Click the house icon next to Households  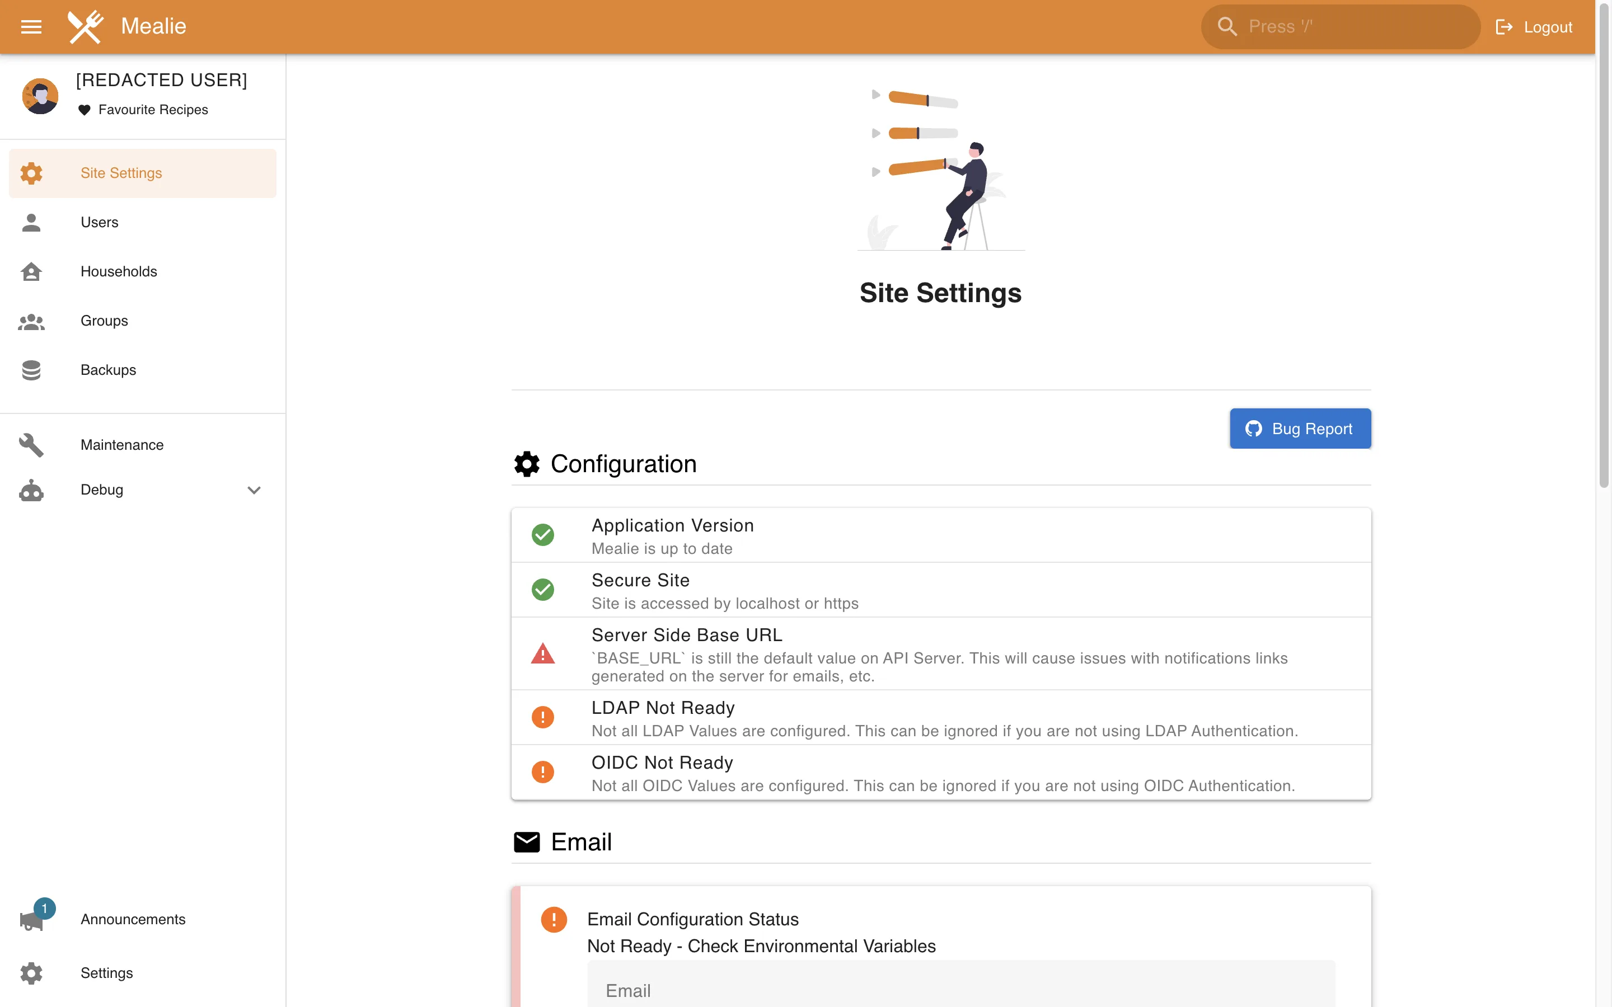tap(31, 272)
